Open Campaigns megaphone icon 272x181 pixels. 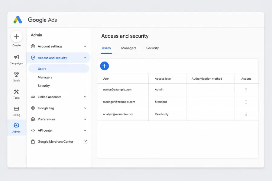[x=17, y=57]
